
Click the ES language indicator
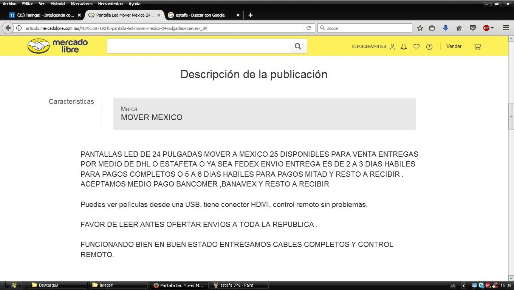453,285
